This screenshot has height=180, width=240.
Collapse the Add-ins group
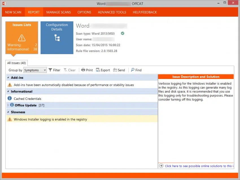tap(8, 78)
